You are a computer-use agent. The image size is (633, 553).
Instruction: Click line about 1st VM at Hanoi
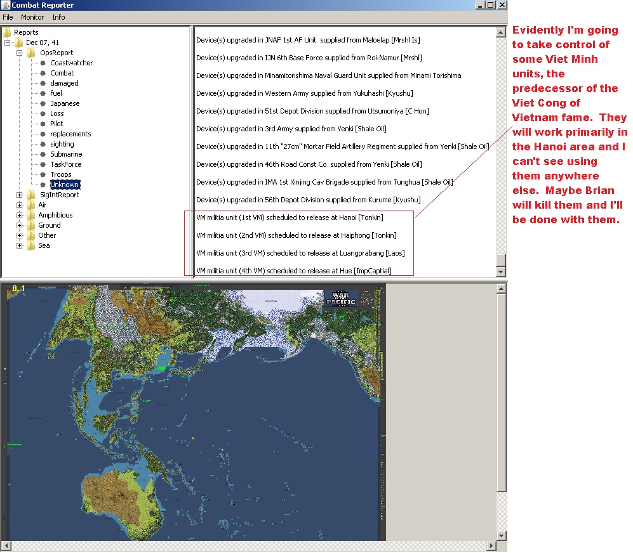click(x=290, y=218)
